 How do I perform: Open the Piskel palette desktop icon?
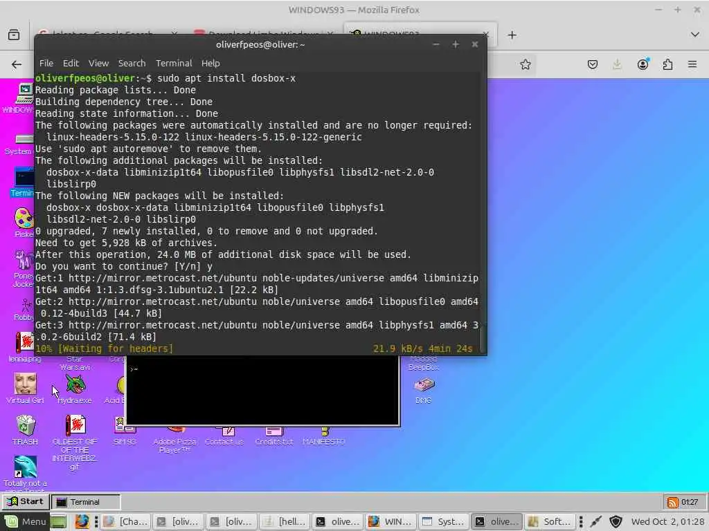24,222
